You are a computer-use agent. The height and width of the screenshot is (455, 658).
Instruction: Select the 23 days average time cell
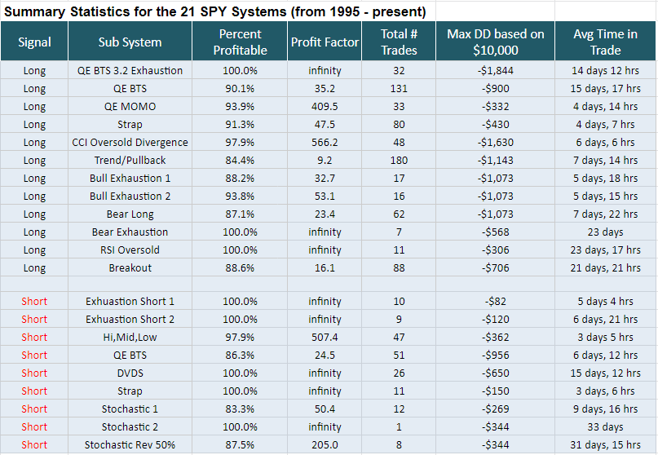pyautogui.click(x=605, y=232)
